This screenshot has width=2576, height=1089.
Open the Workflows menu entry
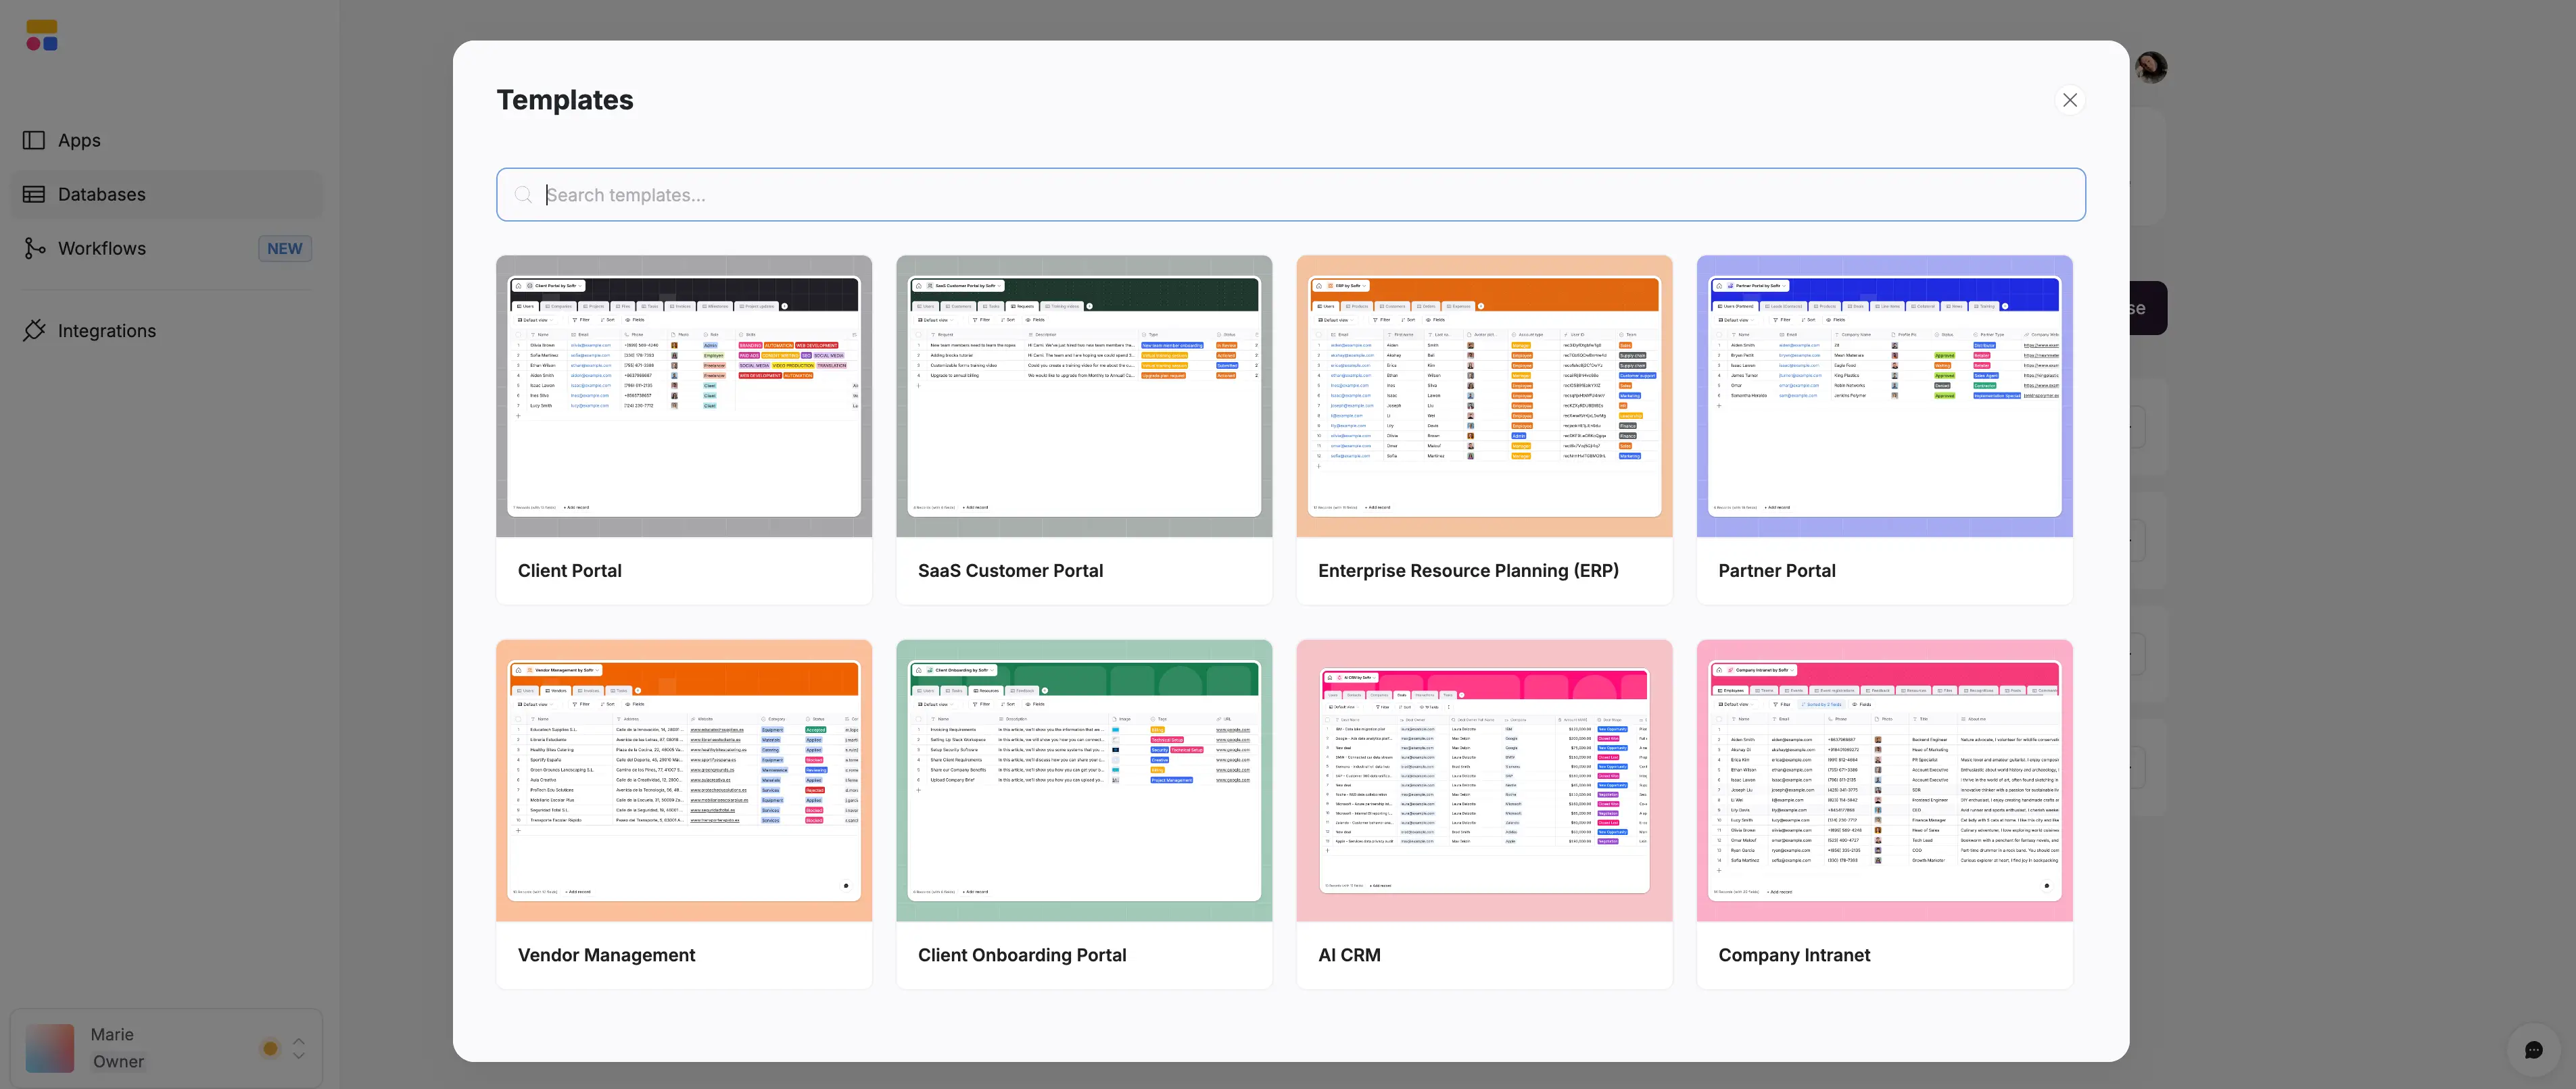(x=103, y=248)
